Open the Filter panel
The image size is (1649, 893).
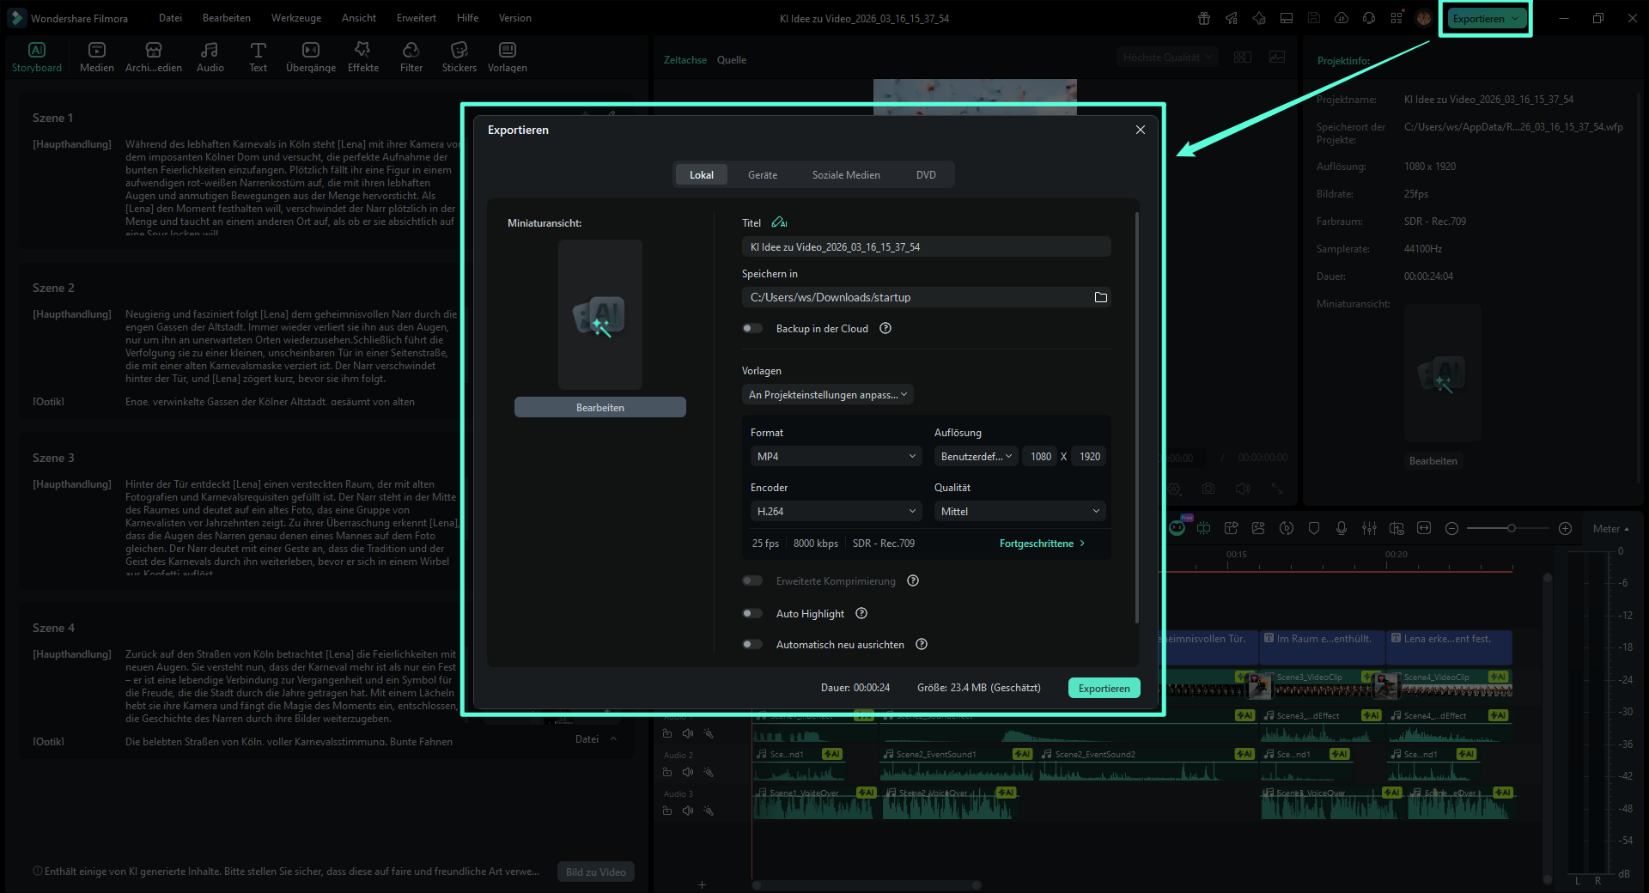(x=411, y=57)
